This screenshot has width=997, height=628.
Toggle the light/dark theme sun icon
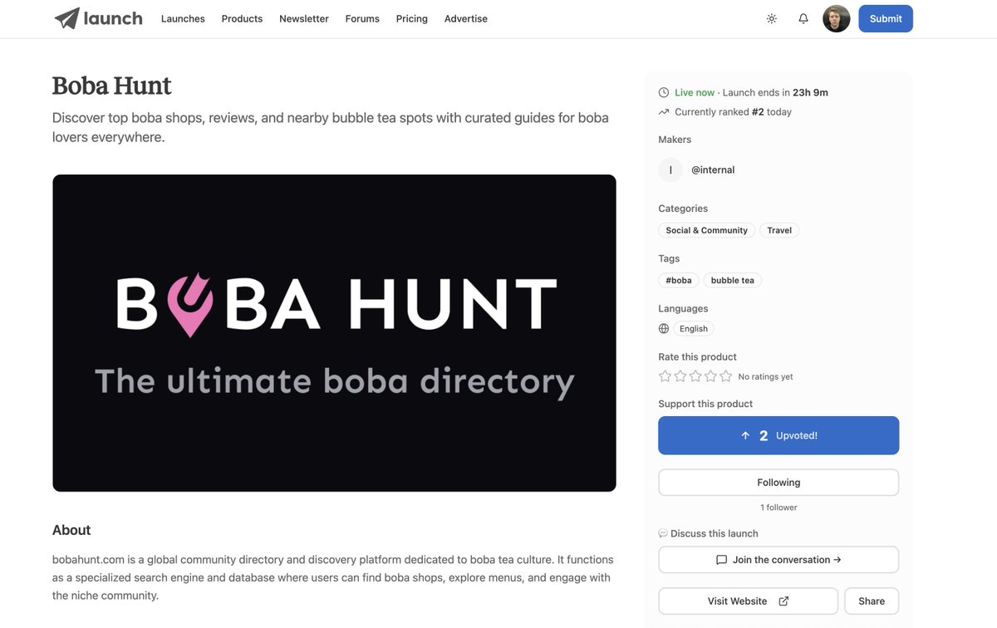tap(772, 18)
